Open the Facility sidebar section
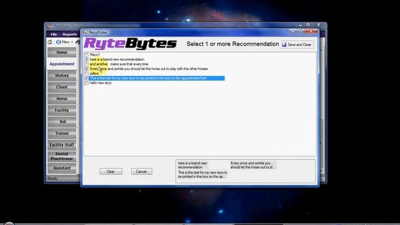 click(62, 110)
